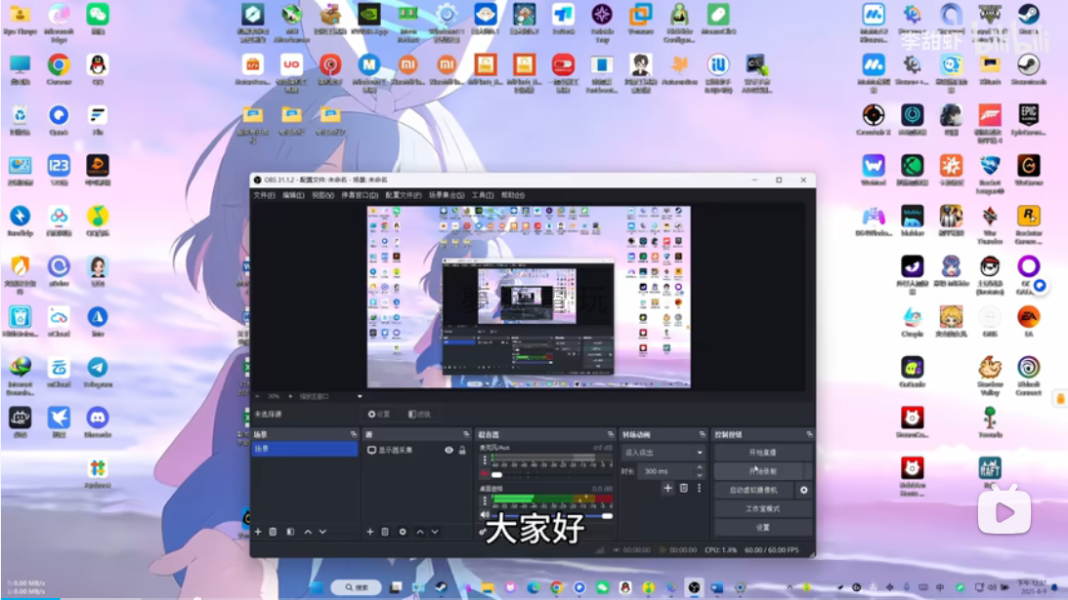Click the trash icon in the Scenes panel
Viewport: 1068px width, 600px height.
point(273,532)
